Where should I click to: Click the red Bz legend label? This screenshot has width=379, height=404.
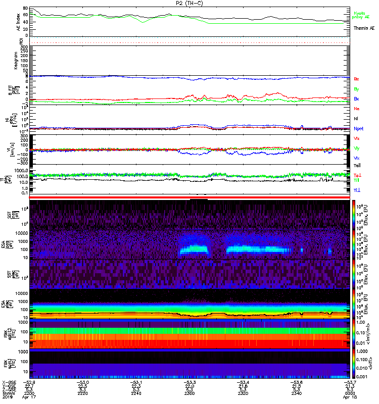click(x=356, y=79)
